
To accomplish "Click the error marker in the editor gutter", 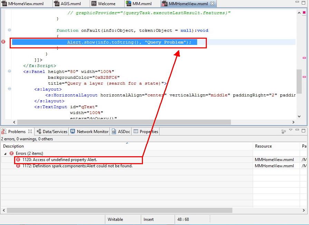I will (3, 42).
